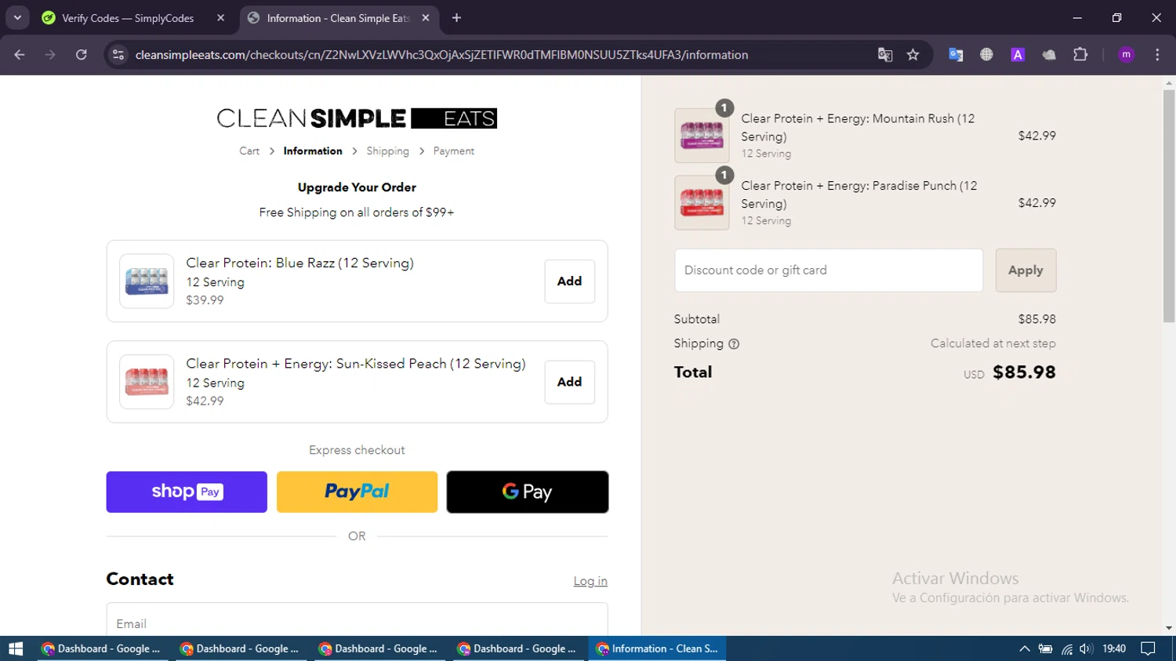This screenshot has height=661, width=1176.
Task: Grab the page vertical scrollbar thumb
Action: pyautogui.click(x=1169, y=205)
